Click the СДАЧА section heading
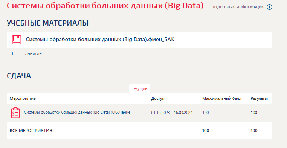 [x=19, y=76]
